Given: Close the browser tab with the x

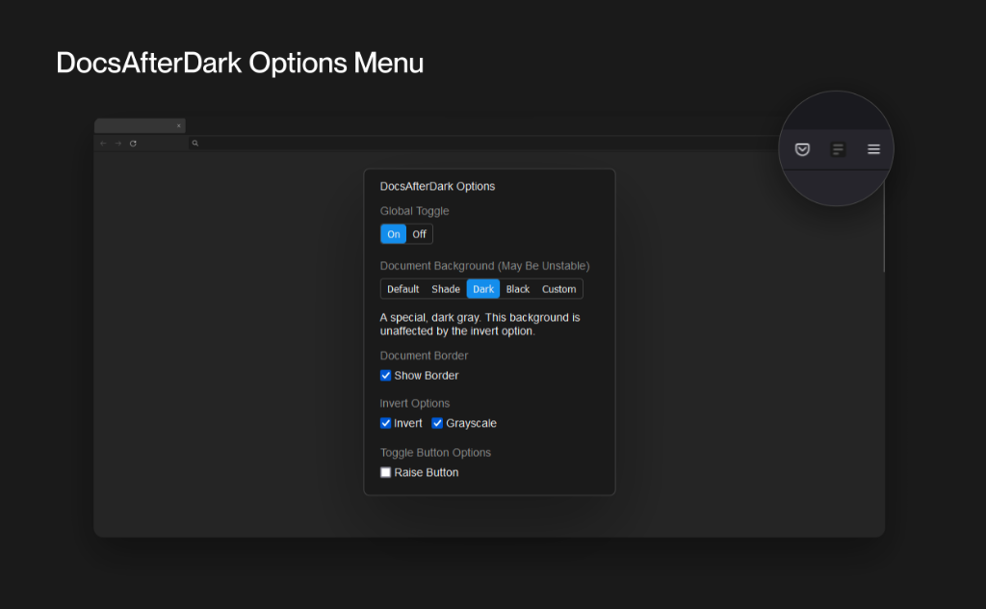Looking at the screenshot, I should (178, 126).
